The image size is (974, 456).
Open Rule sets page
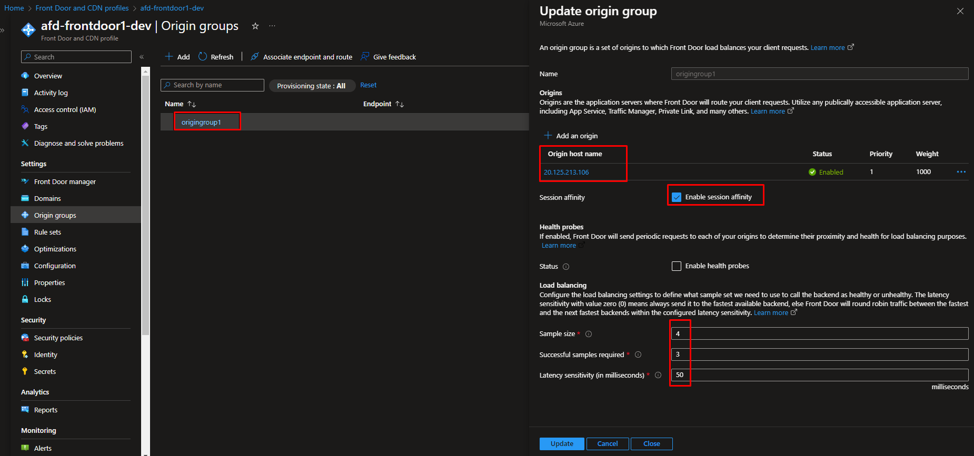tap(47, 232)
